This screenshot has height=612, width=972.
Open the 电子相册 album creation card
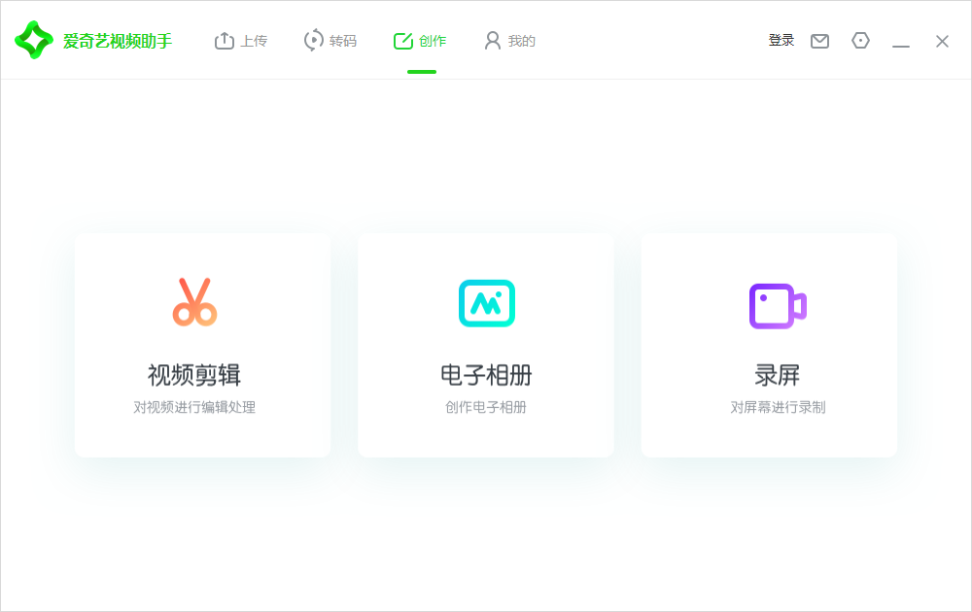tap(485, 345)
